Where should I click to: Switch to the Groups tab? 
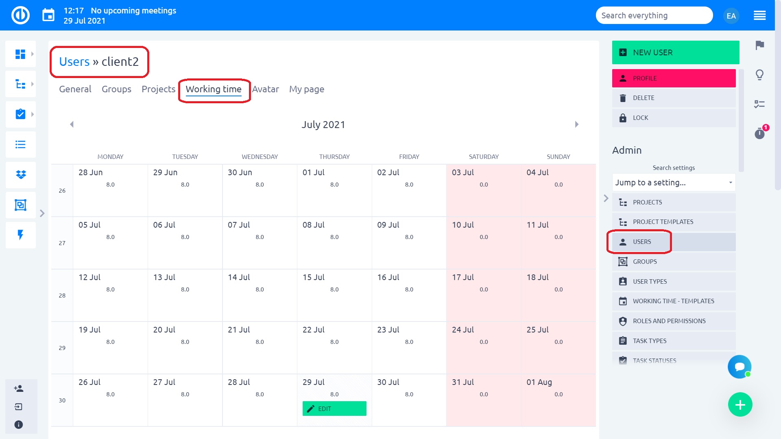click(116, 89)
